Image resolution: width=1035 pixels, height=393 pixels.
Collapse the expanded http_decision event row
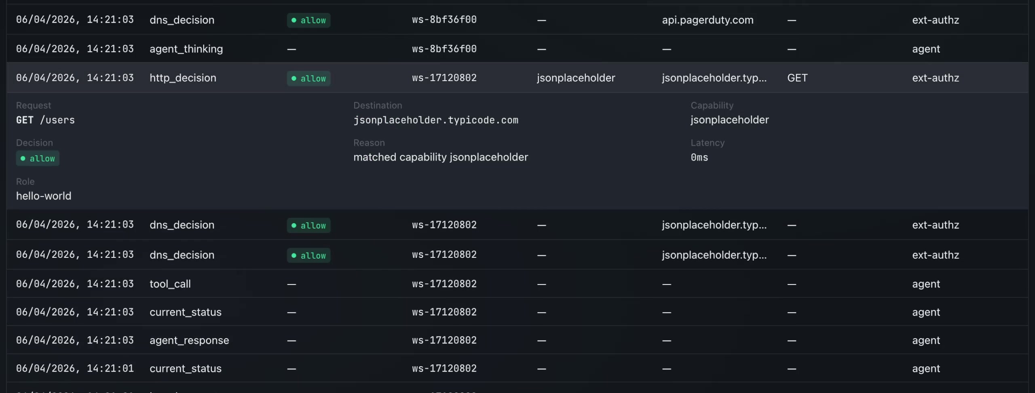tap(183, 78)
